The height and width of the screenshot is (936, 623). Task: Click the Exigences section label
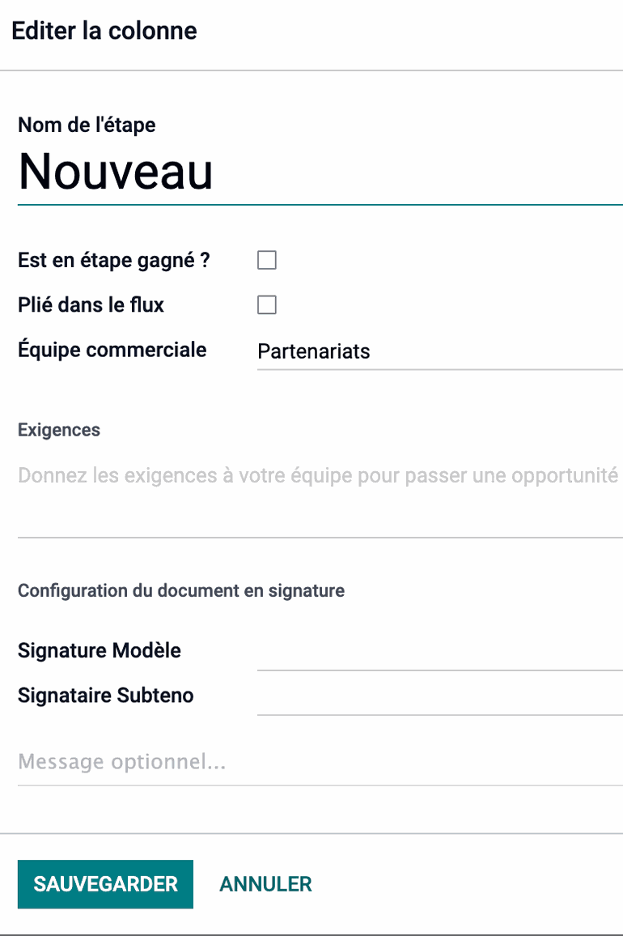(59, 430)
